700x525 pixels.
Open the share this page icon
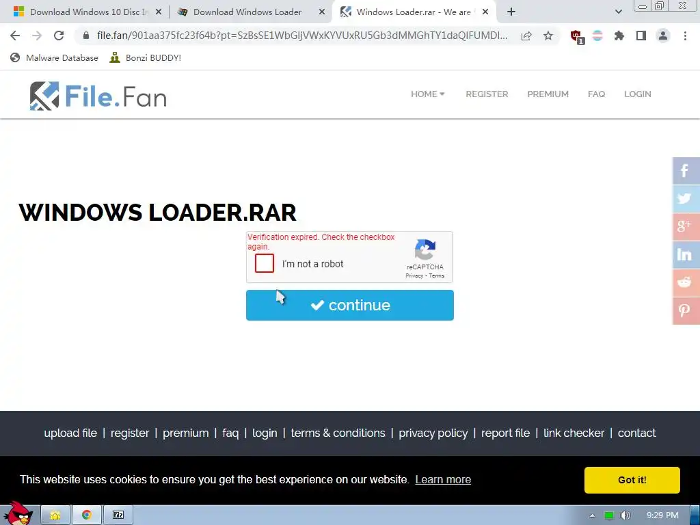point(526,36)
